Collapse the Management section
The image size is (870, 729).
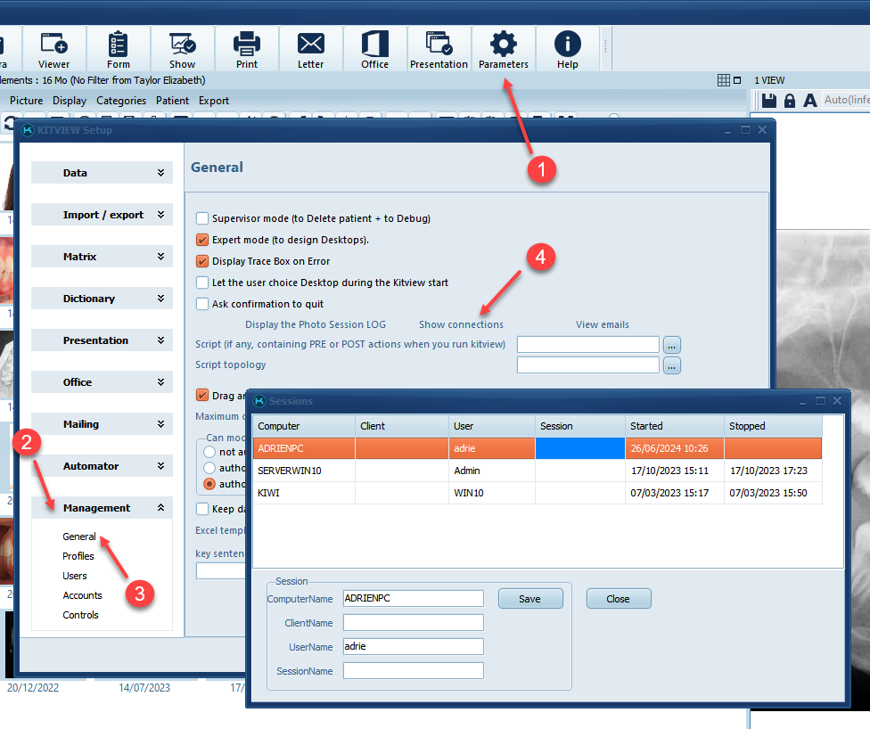[x=102, y=508]
